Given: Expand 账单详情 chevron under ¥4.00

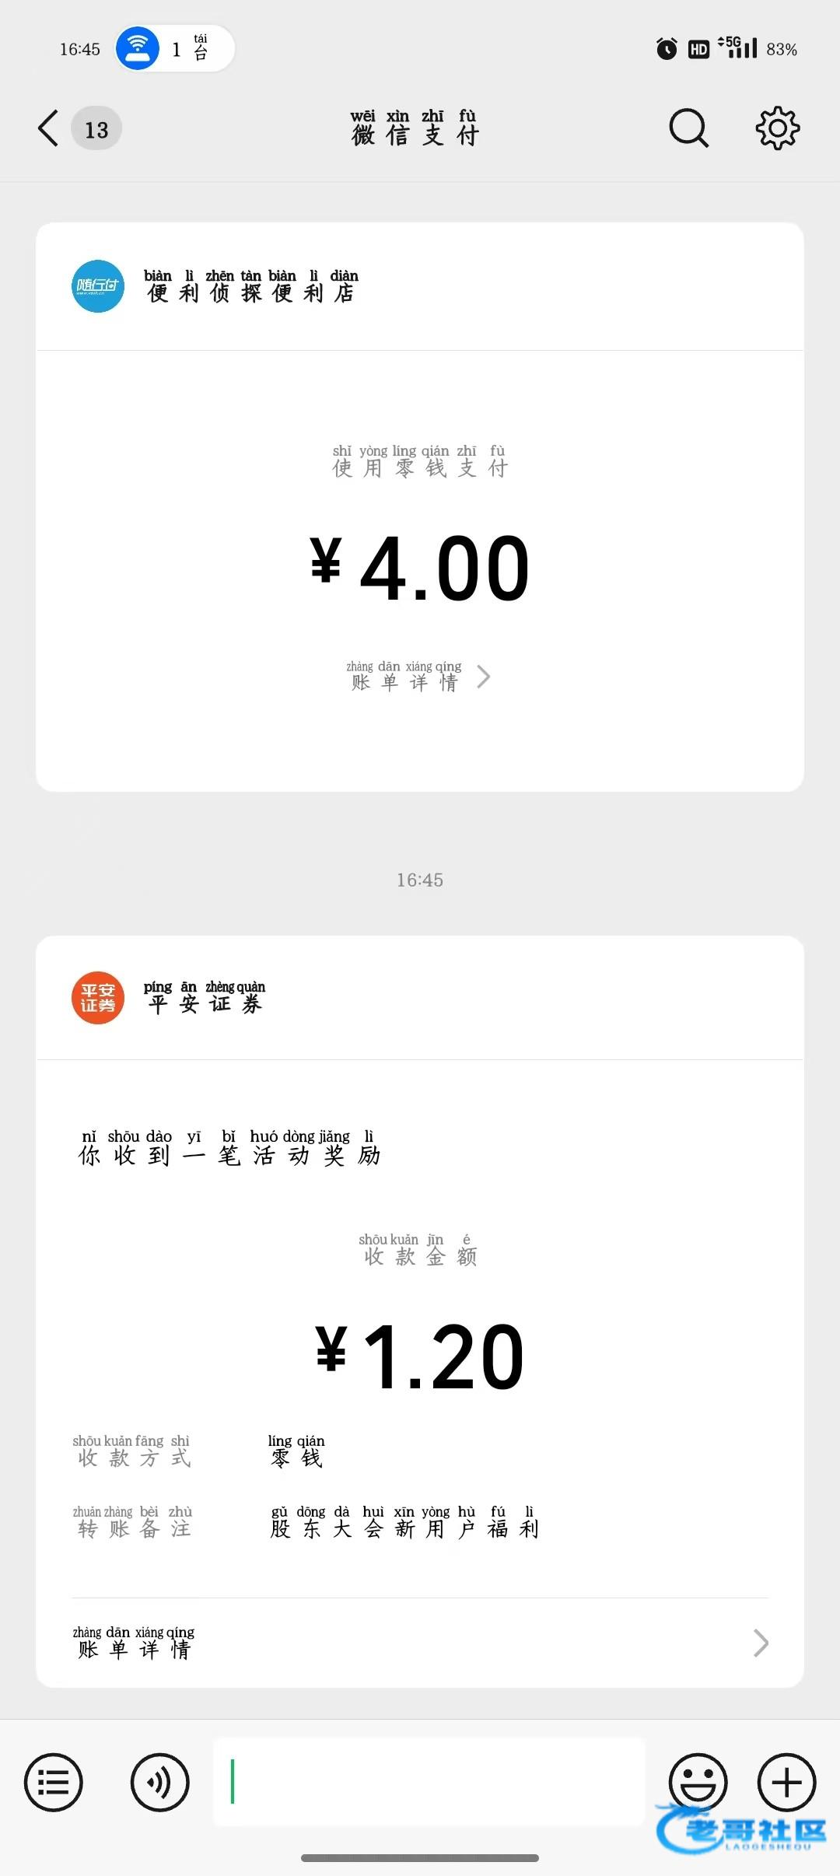Looking at the screenshot, I should [483, 677].
